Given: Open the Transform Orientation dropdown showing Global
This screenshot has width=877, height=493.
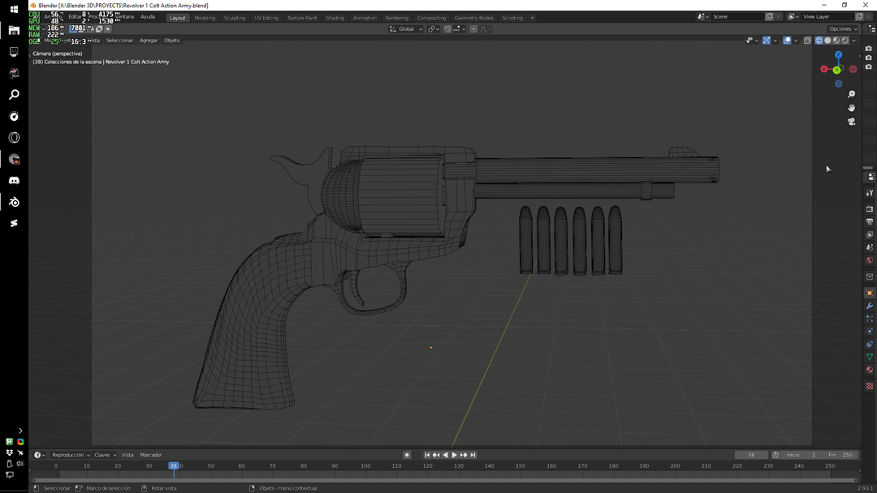Looking at the screenshot, I should 406,28.
